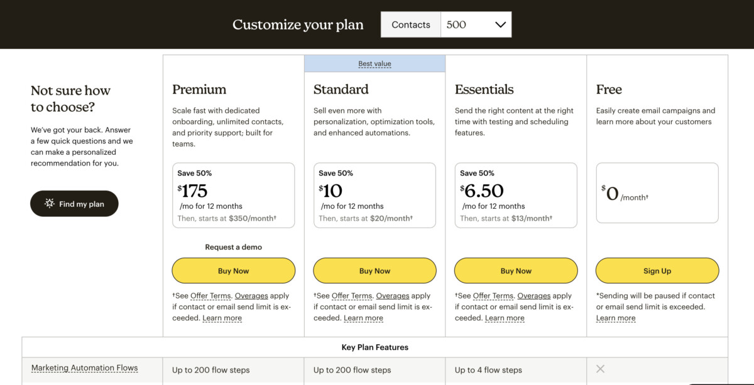Click the sparkle icon on Find my plan
The image size is (754, 385).
50,204
